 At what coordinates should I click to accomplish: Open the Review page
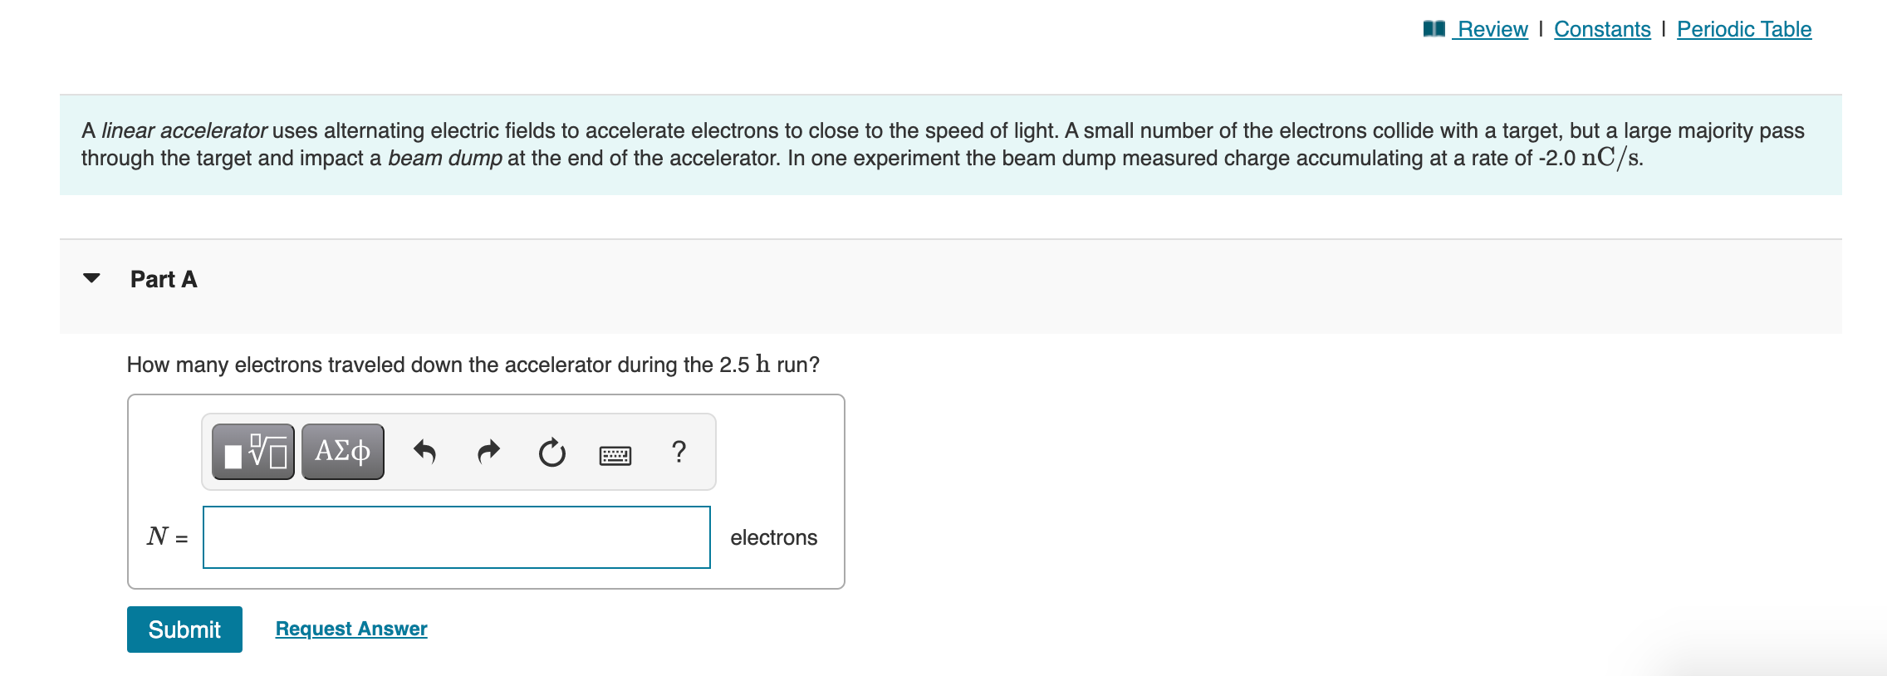pyautogui.click(x=1492, y=27)
